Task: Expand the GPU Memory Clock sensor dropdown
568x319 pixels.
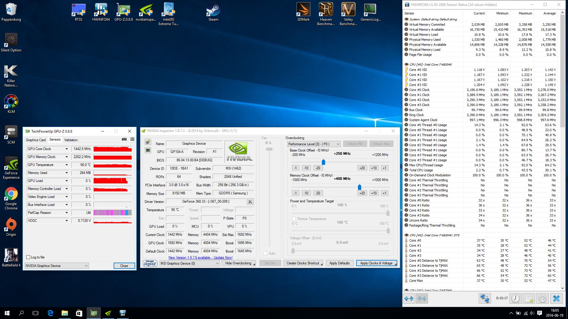Action: point(67,157)
